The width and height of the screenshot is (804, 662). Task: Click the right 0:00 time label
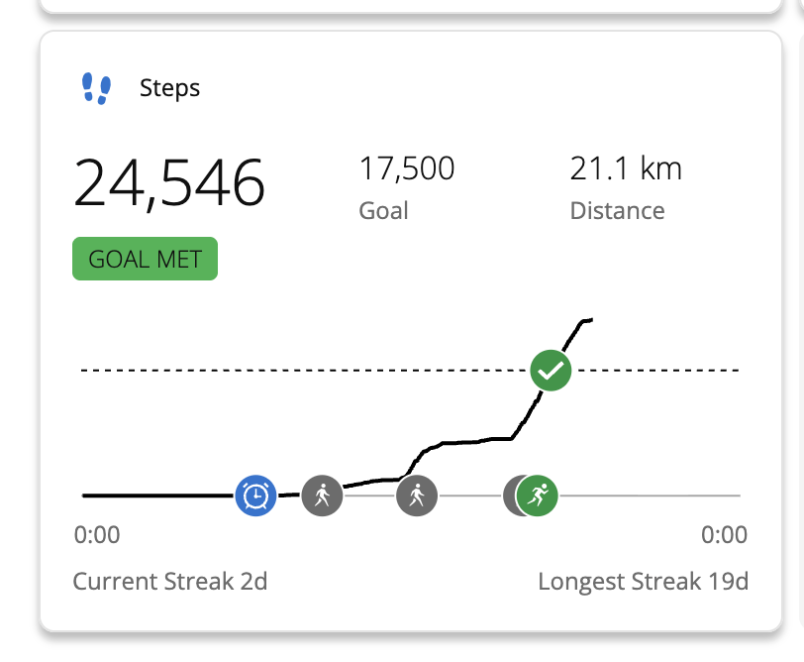tap(724, 535)
